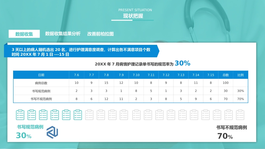Click the dark 70% figure at bottom right
The width and height of the screenshot is (265, 149).
[225, 136]
